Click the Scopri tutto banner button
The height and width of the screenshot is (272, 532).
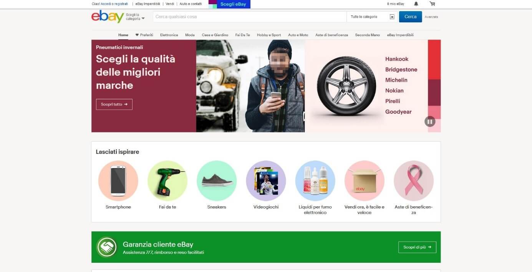[114, 104]
